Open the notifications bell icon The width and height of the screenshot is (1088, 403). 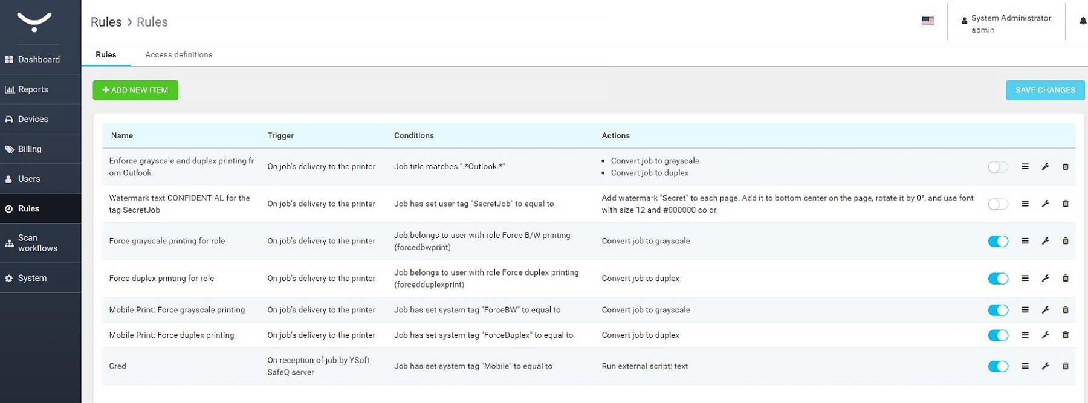pyautogui.click(x=1082, y=21)
